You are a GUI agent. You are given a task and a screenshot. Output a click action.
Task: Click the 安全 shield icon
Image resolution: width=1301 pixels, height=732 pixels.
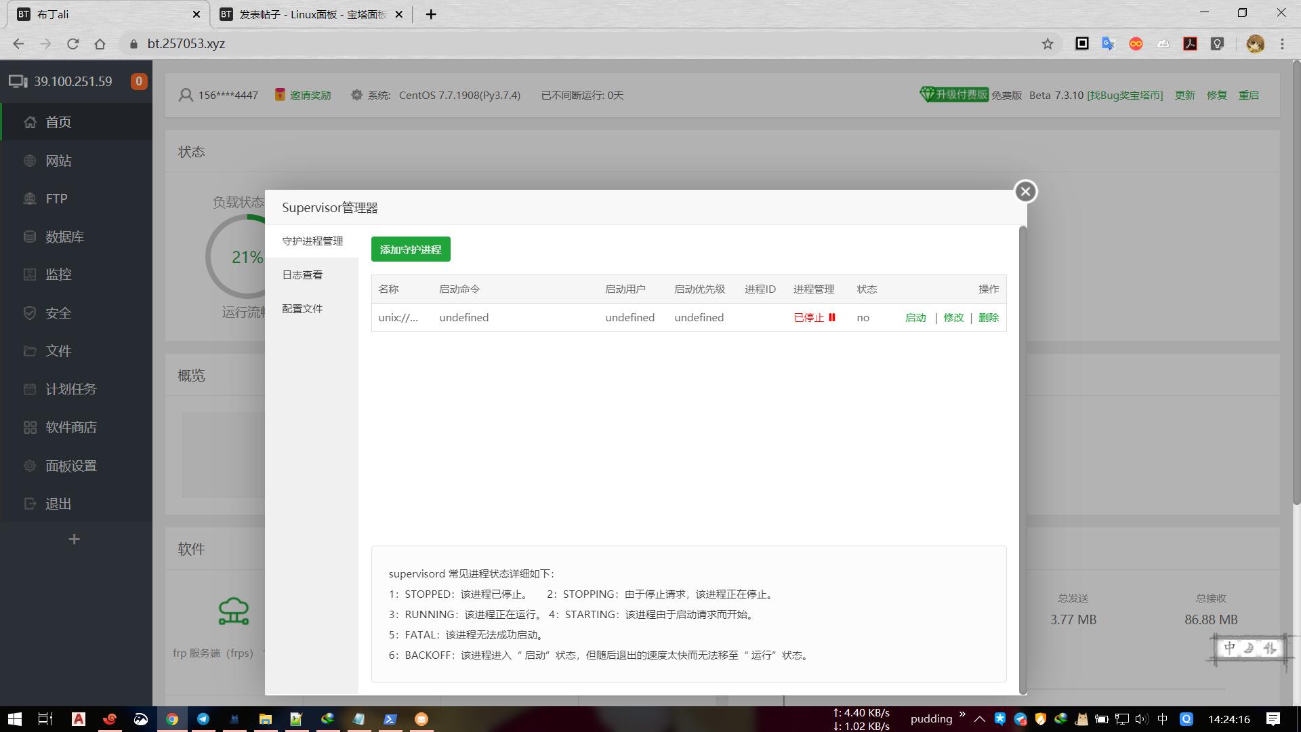[30, 313]
